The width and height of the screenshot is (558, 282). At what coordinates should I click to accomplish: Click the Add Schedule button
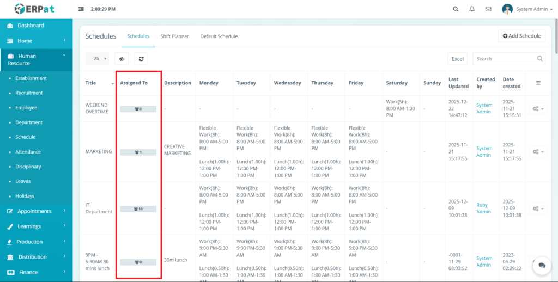click(x=521, y=36)
